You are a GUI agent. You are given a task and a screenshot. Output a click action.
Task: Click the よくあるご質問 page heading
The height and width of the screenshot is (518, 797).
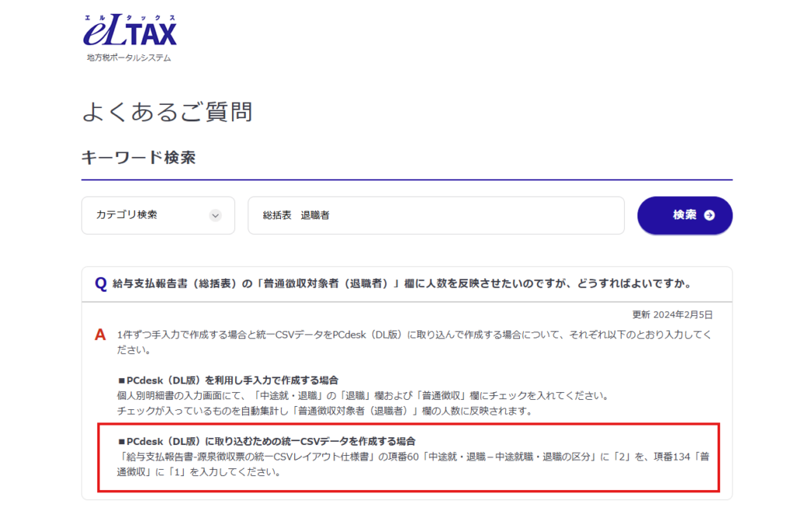pos(167,111)
